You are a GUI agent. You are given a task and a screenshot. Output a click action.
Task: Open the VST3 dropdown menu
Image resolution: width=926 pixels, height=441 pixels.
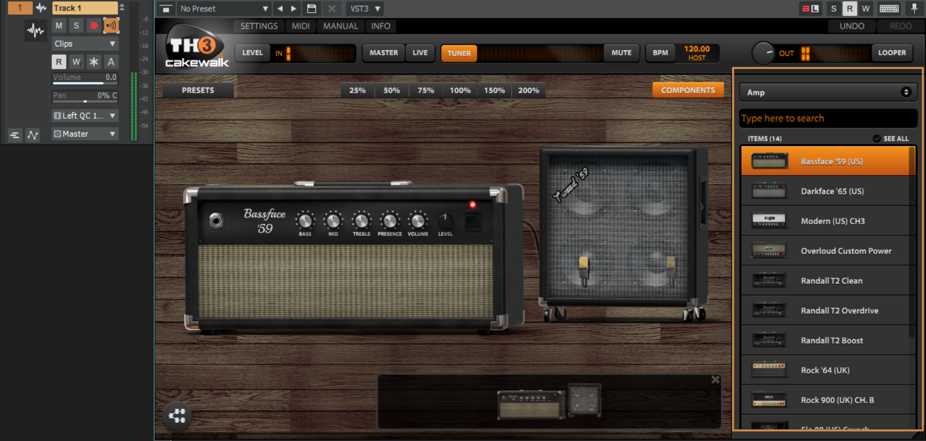click(x=365, y=8)
